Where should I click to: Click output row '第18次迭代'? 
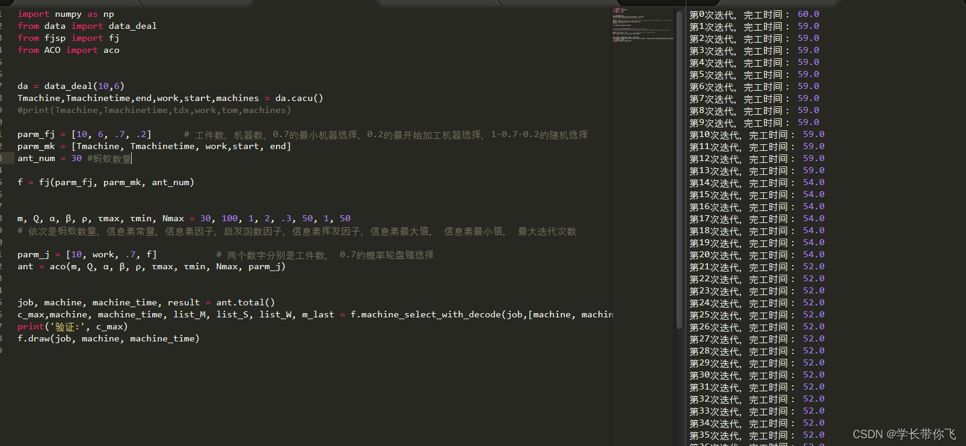click(x=757, y=230)
